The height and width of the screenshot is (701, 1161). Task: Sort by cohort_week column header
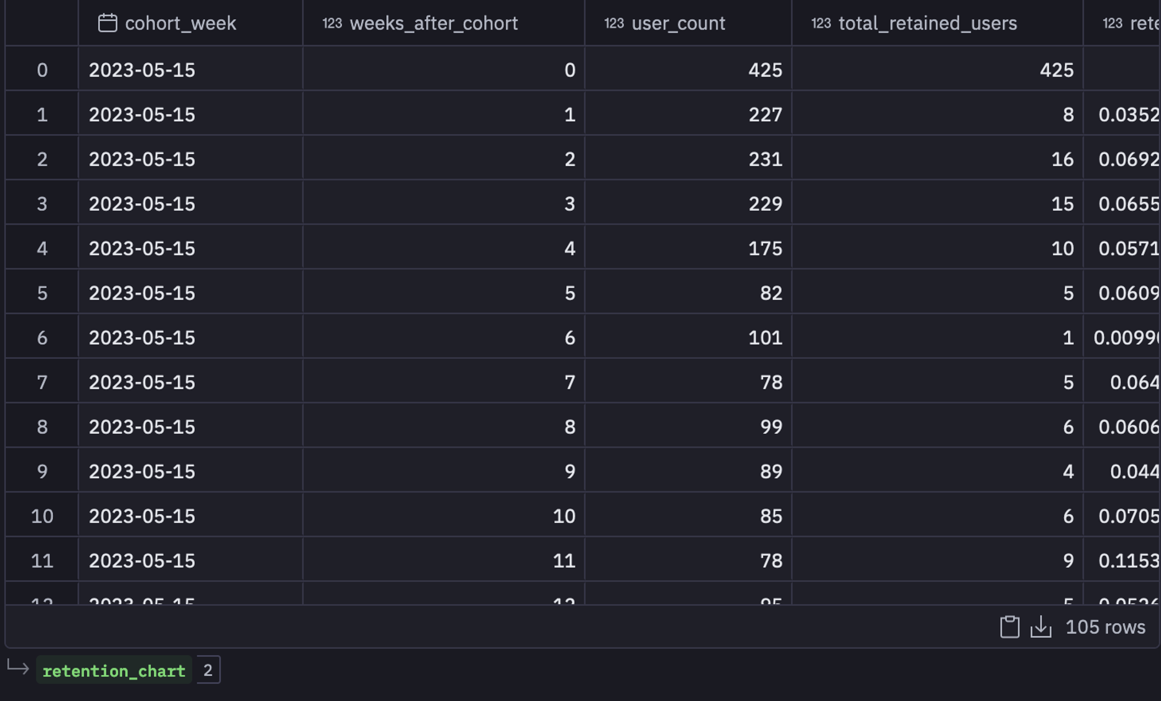coord(180,23)
